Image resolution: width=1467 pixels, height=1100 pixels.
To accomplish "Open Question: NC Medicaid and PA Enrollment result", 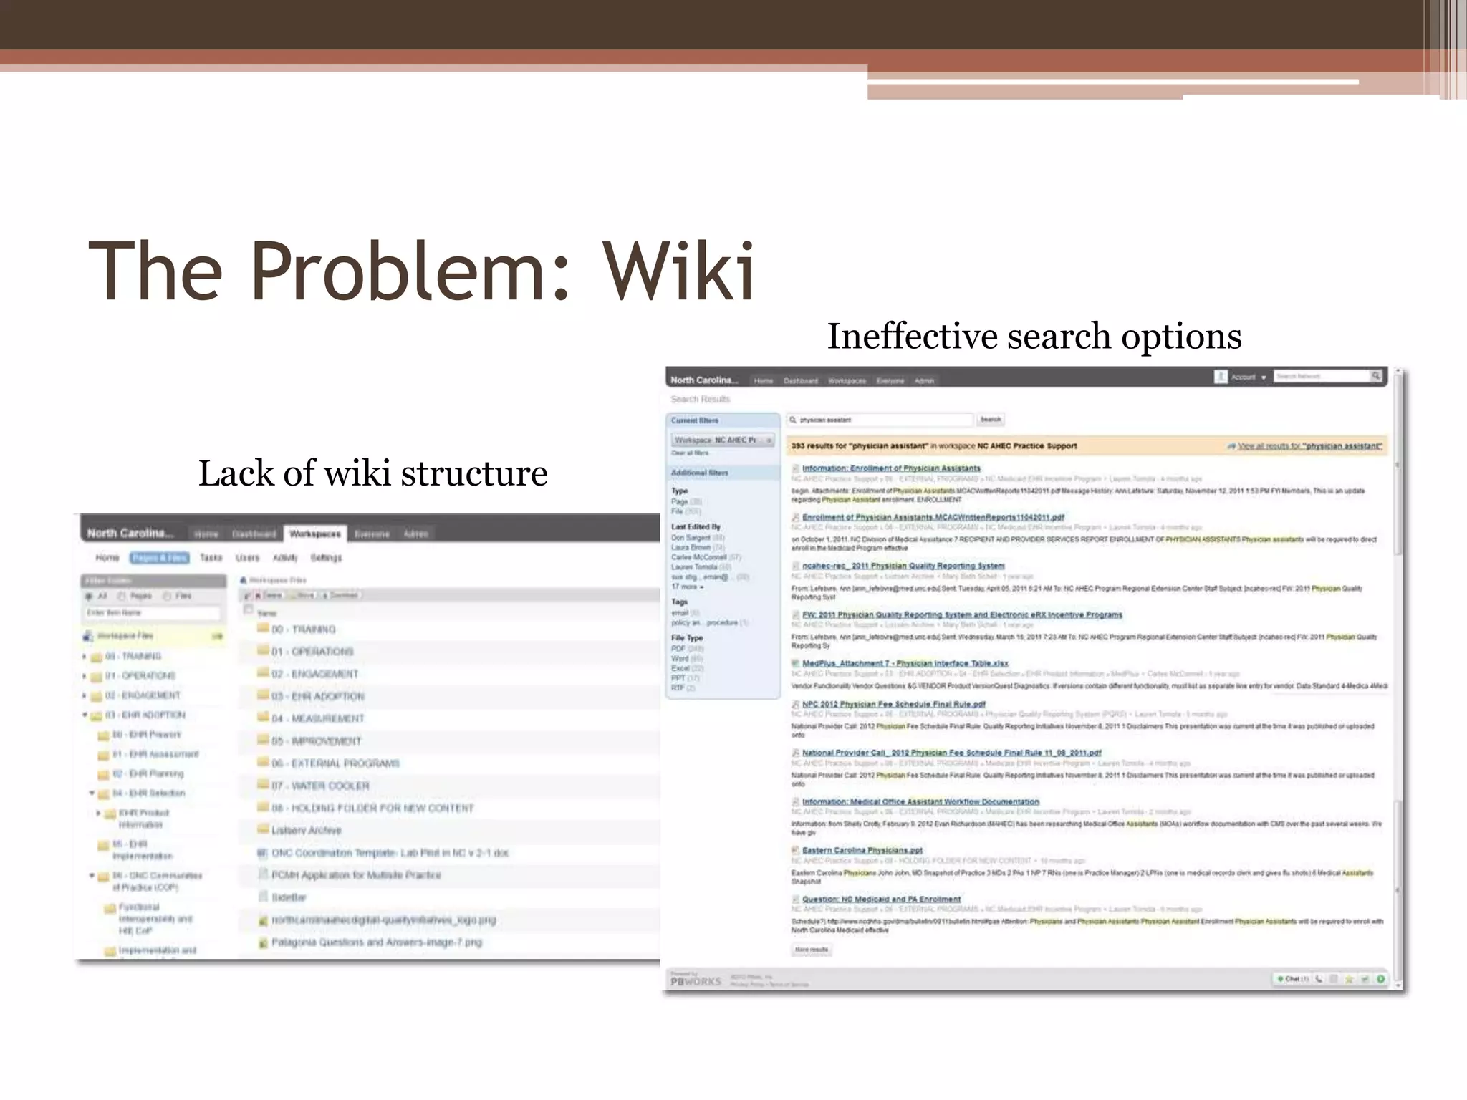I will [x=881, y=899].
